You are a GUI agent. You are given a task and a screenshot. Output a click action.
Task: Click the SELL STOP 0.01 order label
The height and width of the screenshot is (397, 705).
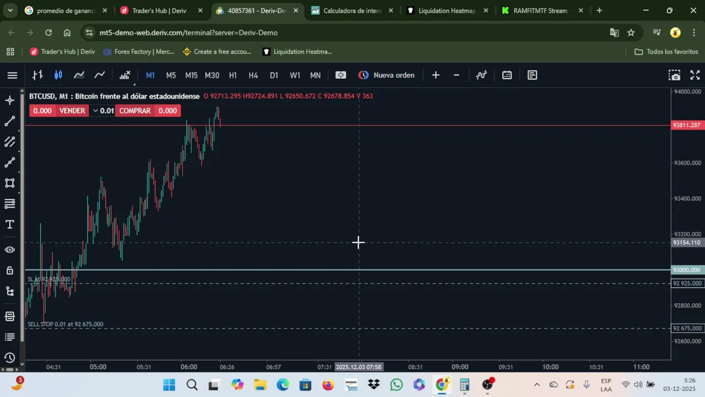coord(66,324)
